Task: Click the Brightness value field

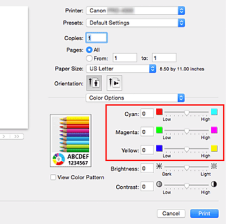Action: click(x=147, y=168)
